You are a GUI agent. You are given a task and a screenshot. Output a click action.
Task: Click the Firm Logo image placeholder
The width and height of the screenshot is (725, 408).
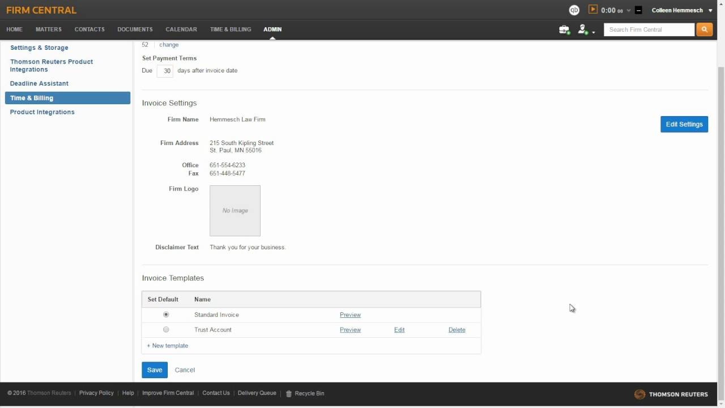[235, 210]
